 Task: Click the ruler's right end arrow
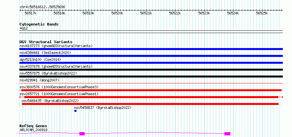click(282, 10)
